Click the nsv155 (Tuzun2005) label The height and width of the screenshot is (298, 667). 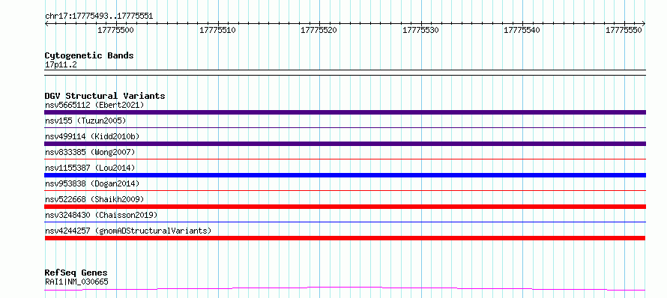[85, 121]
